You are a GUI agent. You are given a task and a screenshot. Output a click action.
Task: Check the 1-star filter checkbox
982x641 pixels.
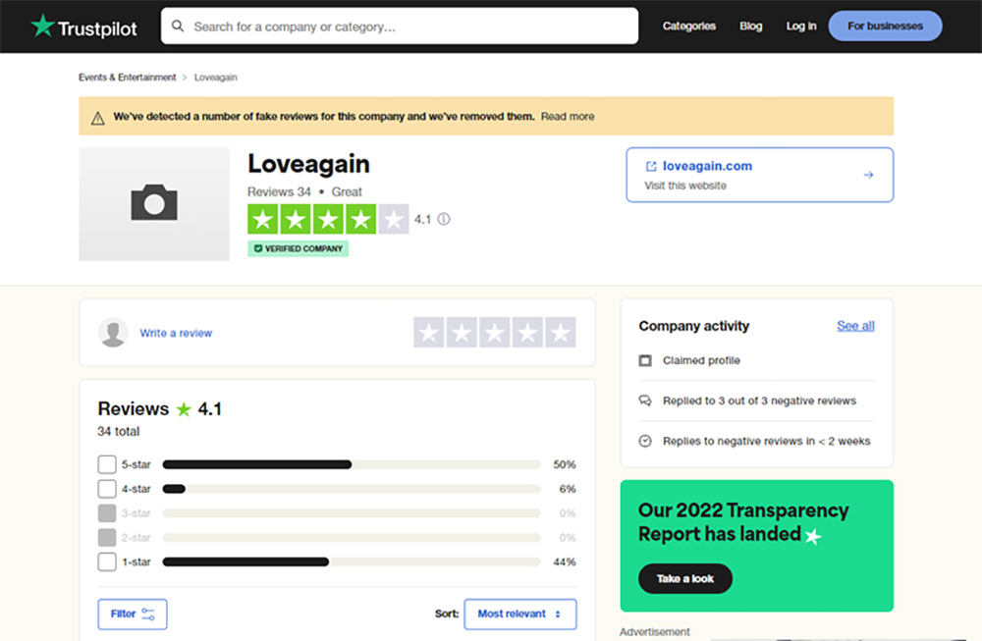pyautogui.click(x=107, y=562)
